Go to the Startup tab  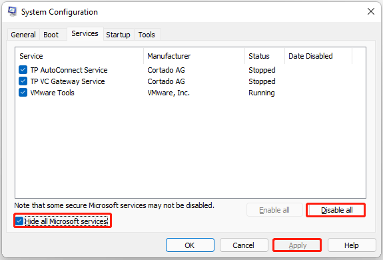point(118,35)
